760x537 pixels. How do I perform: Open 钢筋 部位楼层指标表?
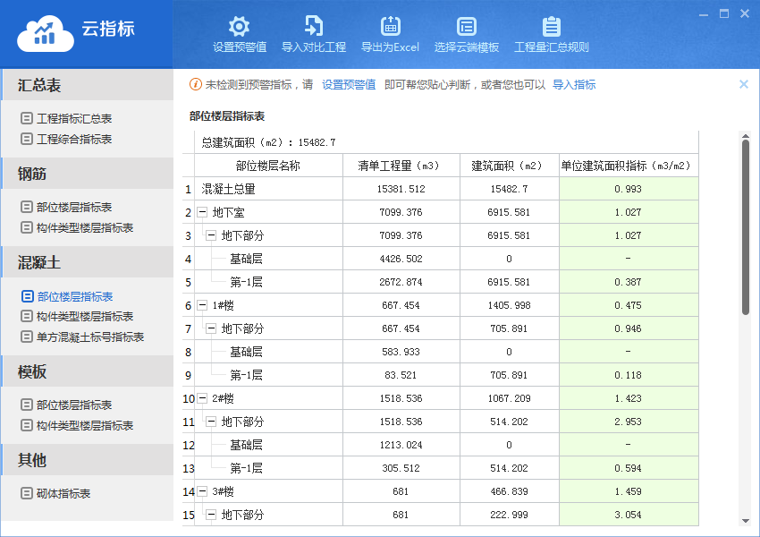74,207
